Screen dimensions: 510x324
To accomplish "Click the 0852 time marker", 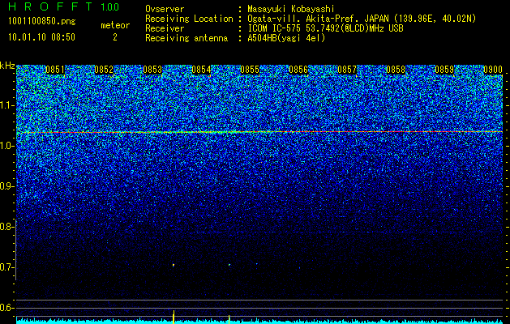I will [104, 70].
